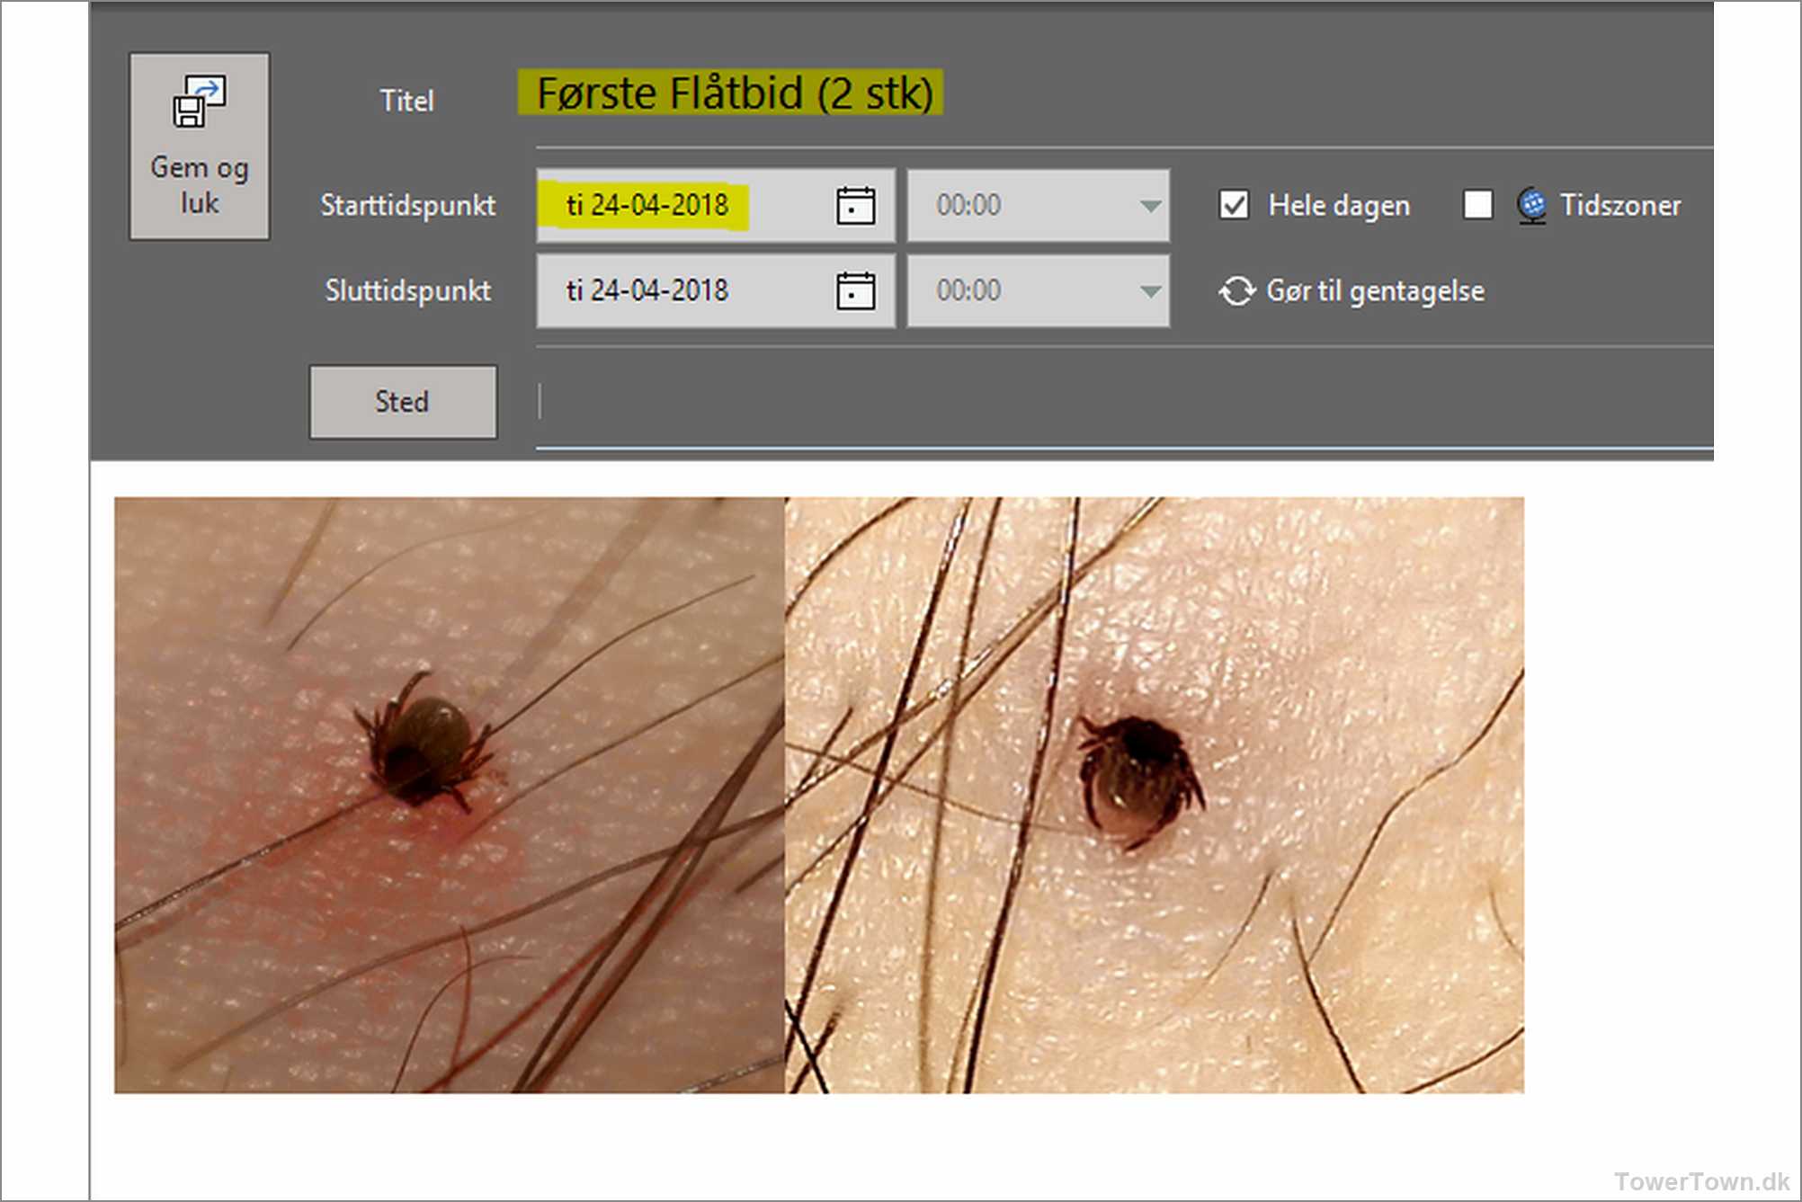
Task: Click the Hele dagen label text
Action: coord(1338,206)
